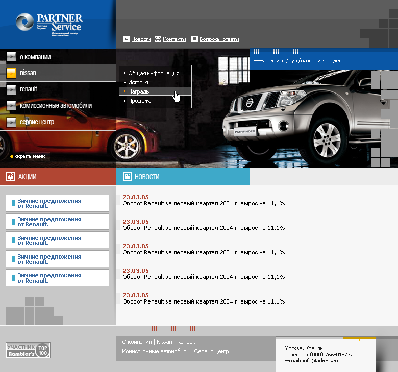Choose История in the submenu
Viewport: 398px width, 372px height.
coord(138,82)
